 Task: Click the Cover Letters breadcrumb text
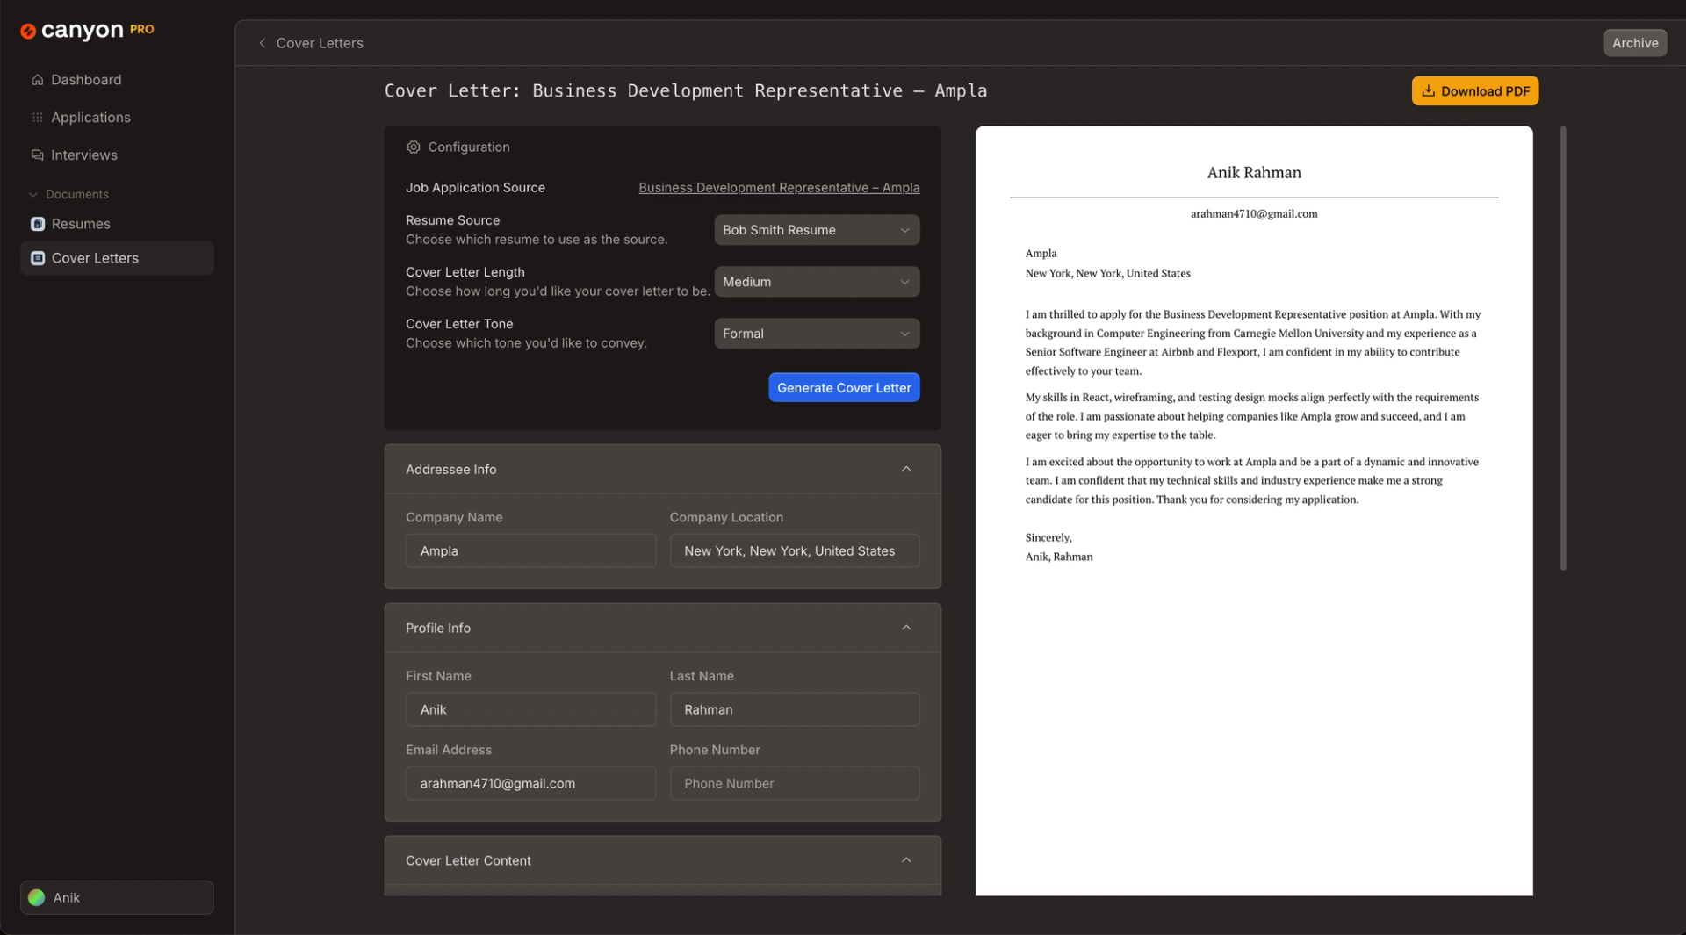tap(320, 43)
